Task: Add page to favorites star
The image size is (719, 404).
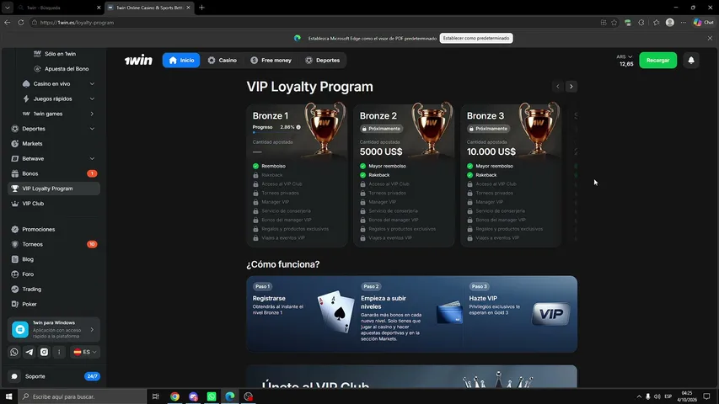Action: 614,23
